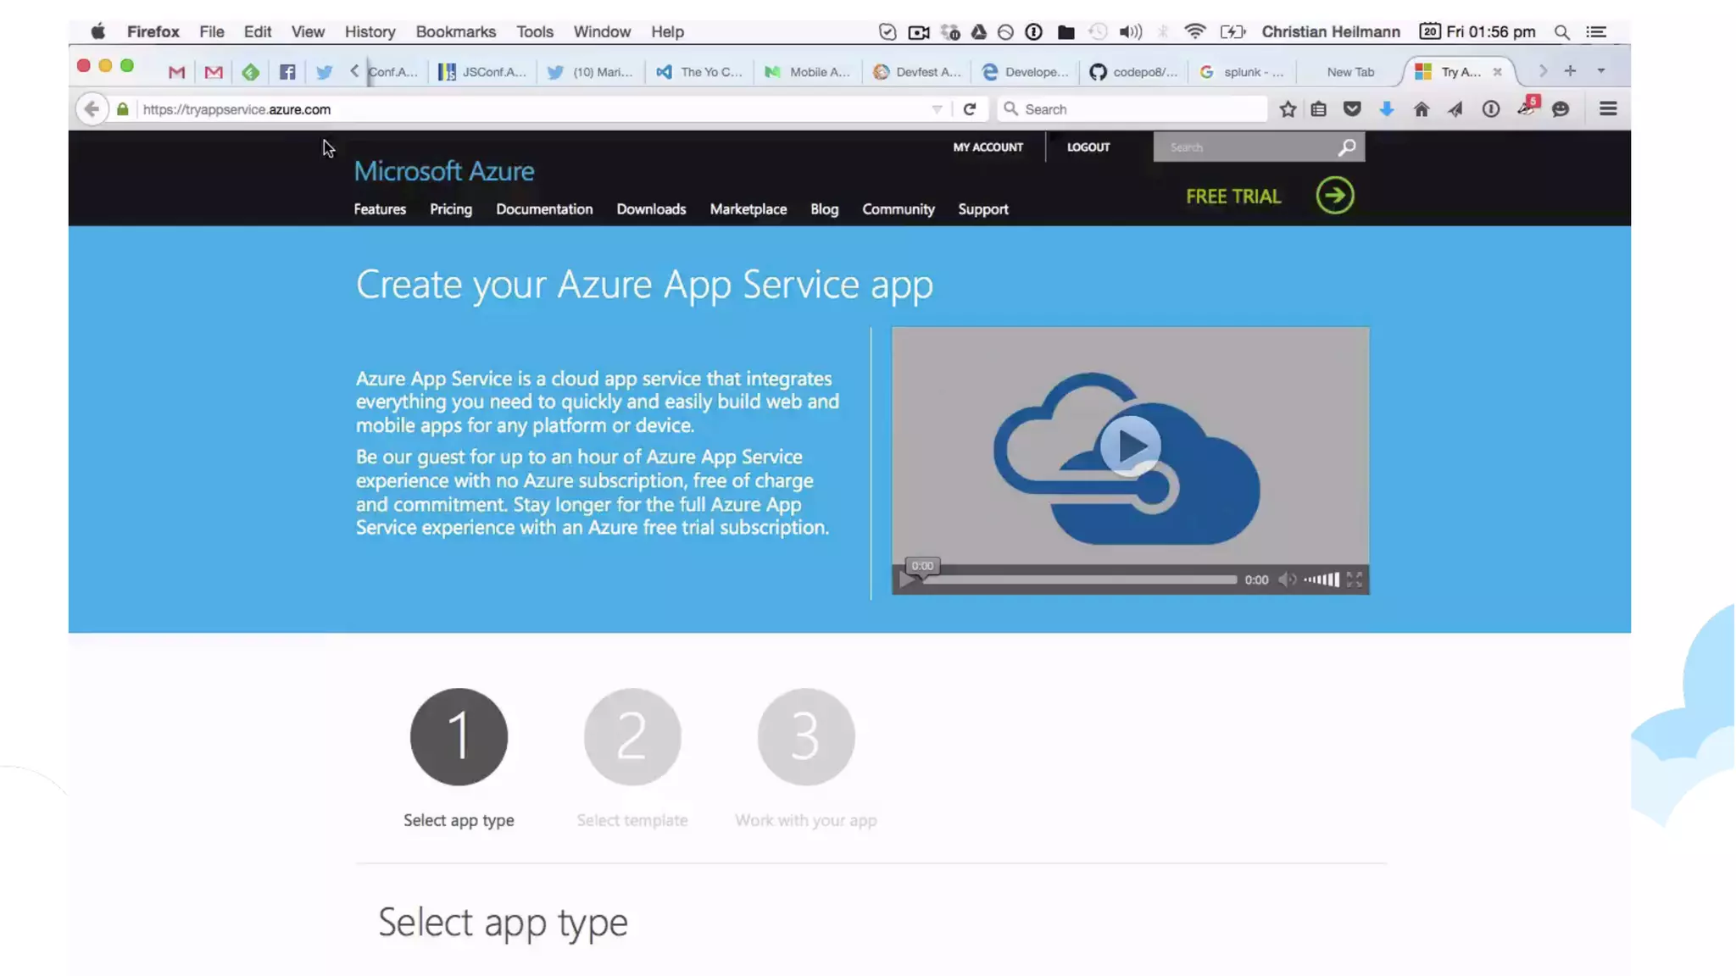The image size is (1736, 976).
Task: Click the Firefox downloads arrow icon
Action: point(1387,108)
